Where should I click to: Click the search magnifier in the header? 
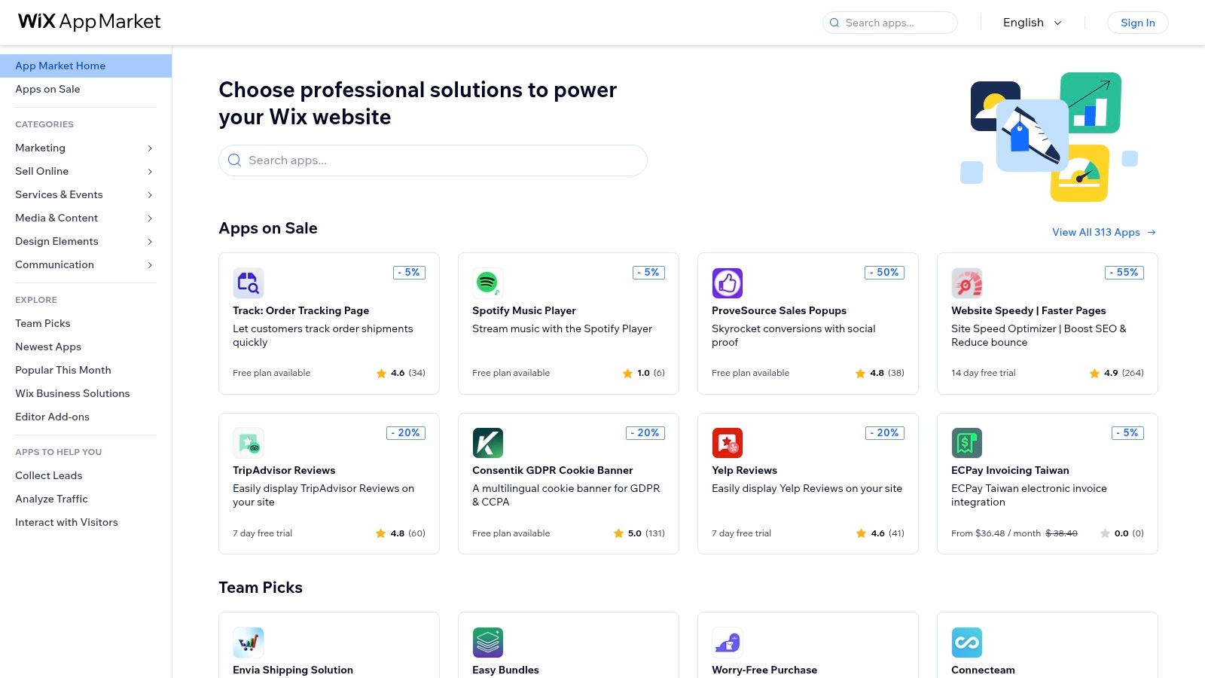coord(834,23)
